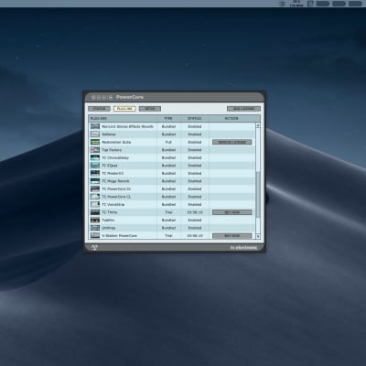
Task: Select the TC EQsat plug-in name
Action: click(x=110, y=166)
